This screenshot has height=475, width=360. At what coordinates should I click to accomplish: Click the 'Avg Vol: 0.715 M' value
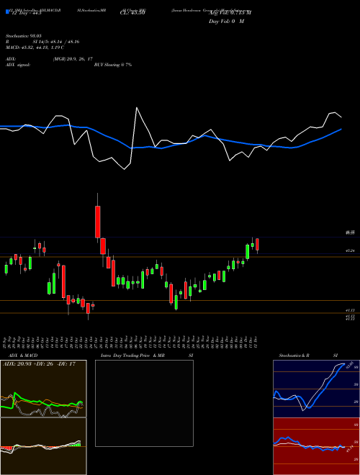pos(230,13)
